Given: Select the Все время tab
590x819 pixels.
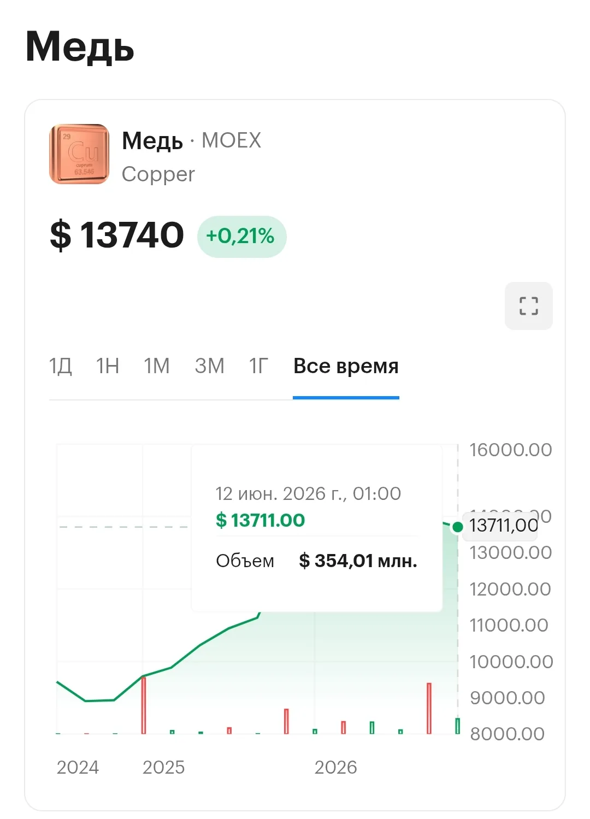Looking at the screenshot, I should (346, 366).
